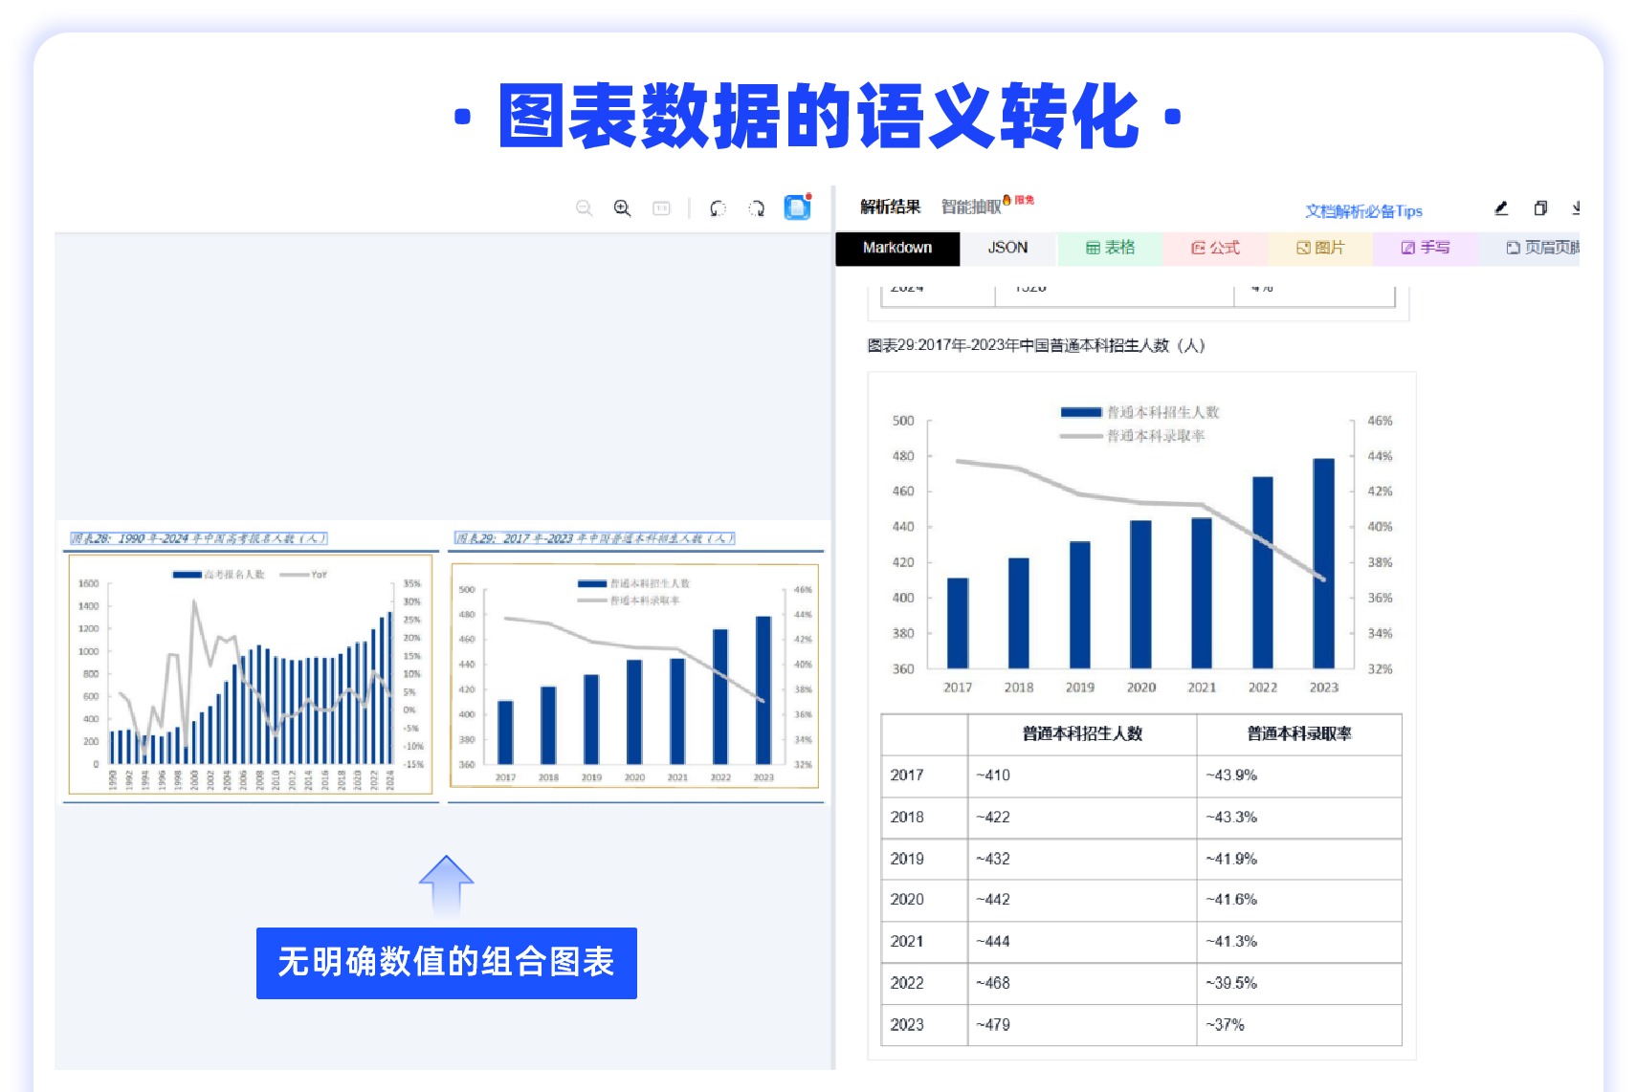Switch to 智能抽取 mode
This screenshot has width=1637, height=1092.
coord(971,203)
